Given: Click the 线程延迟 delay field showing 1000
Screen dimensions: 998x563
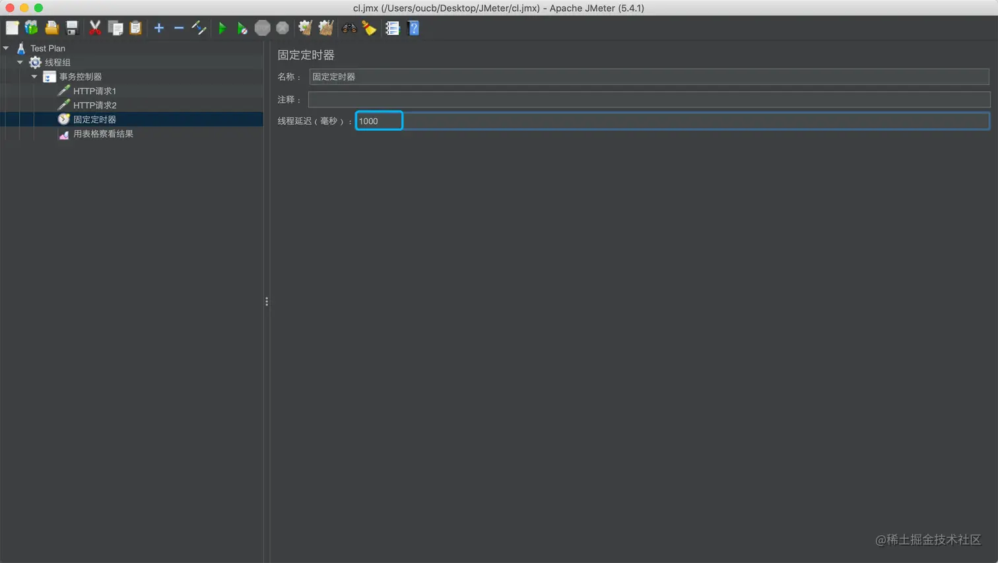Looking at the screenshot, I should pos(673,121).
